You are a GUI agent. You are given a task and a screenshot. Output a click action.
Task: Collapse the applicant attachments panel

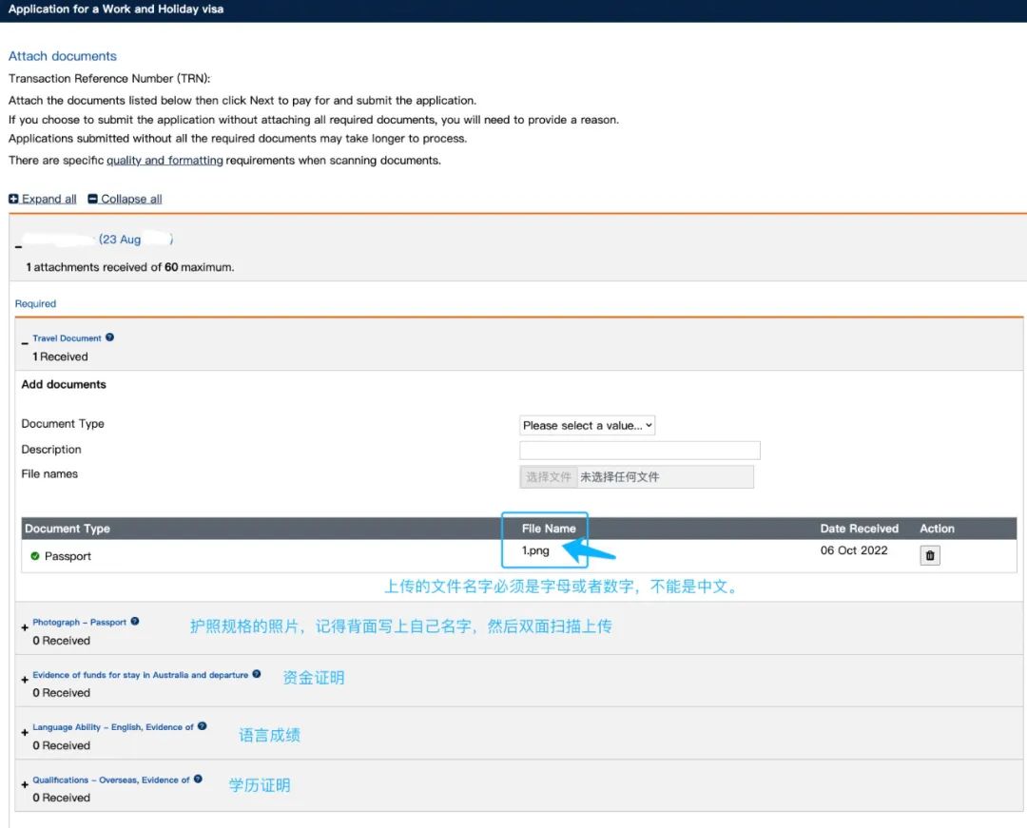click(x=19, y=248)
